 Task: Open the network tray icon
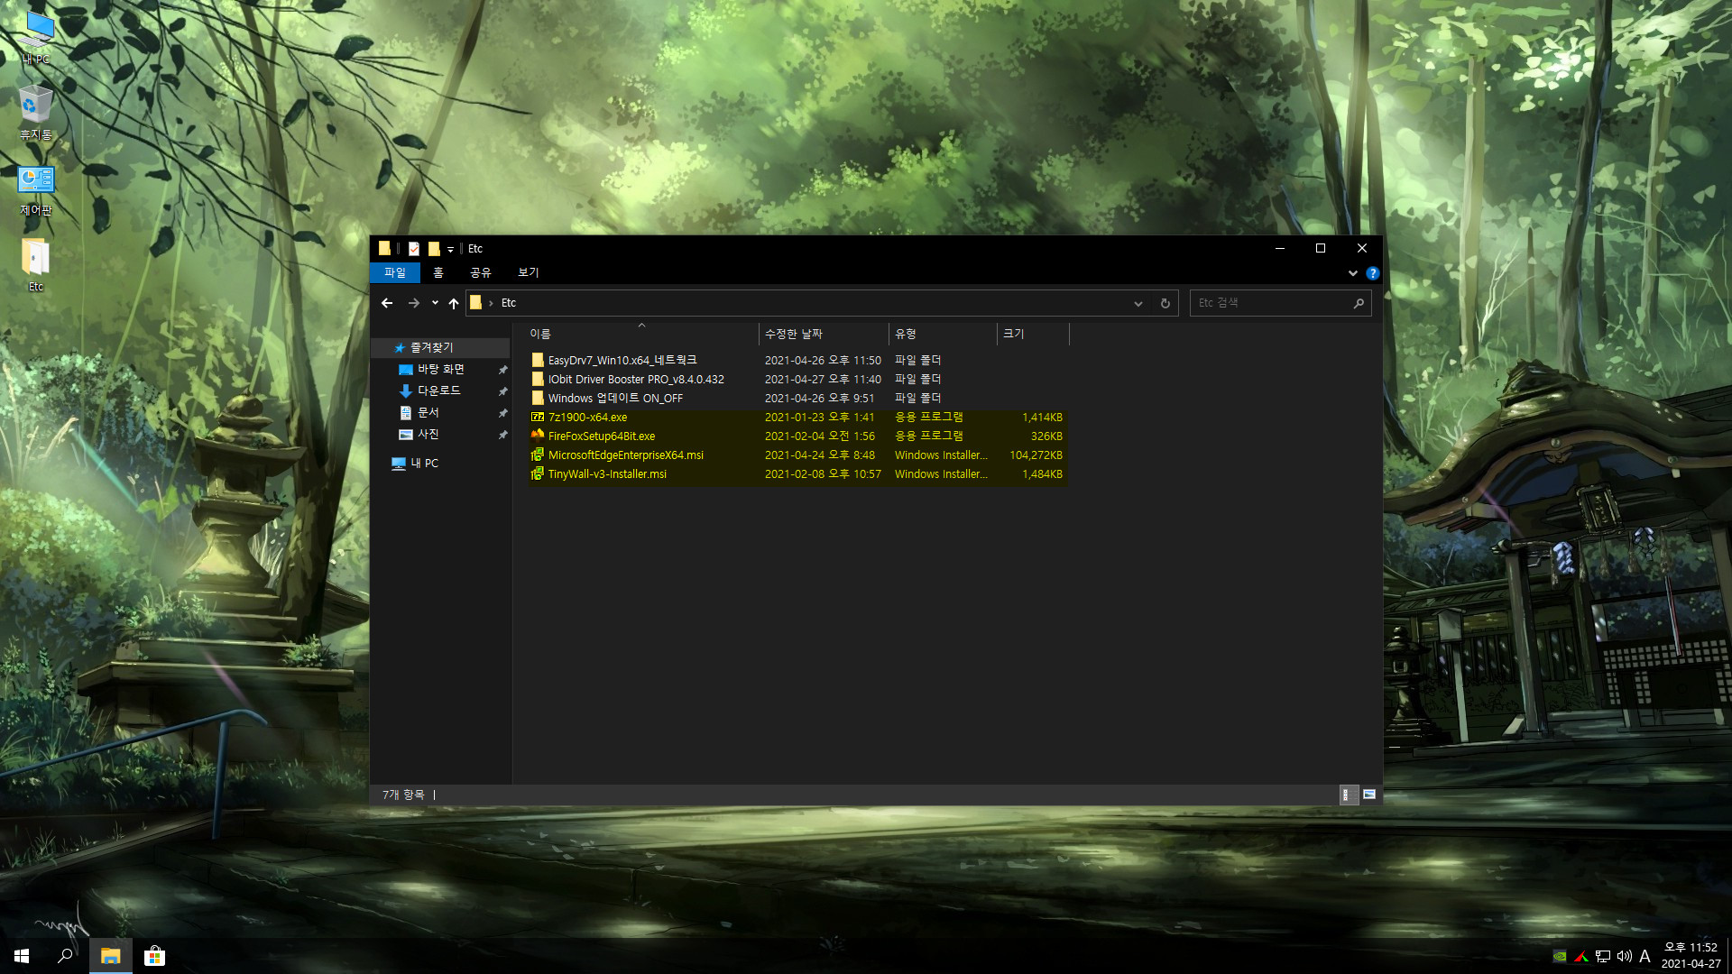(x=1603, y=957)
